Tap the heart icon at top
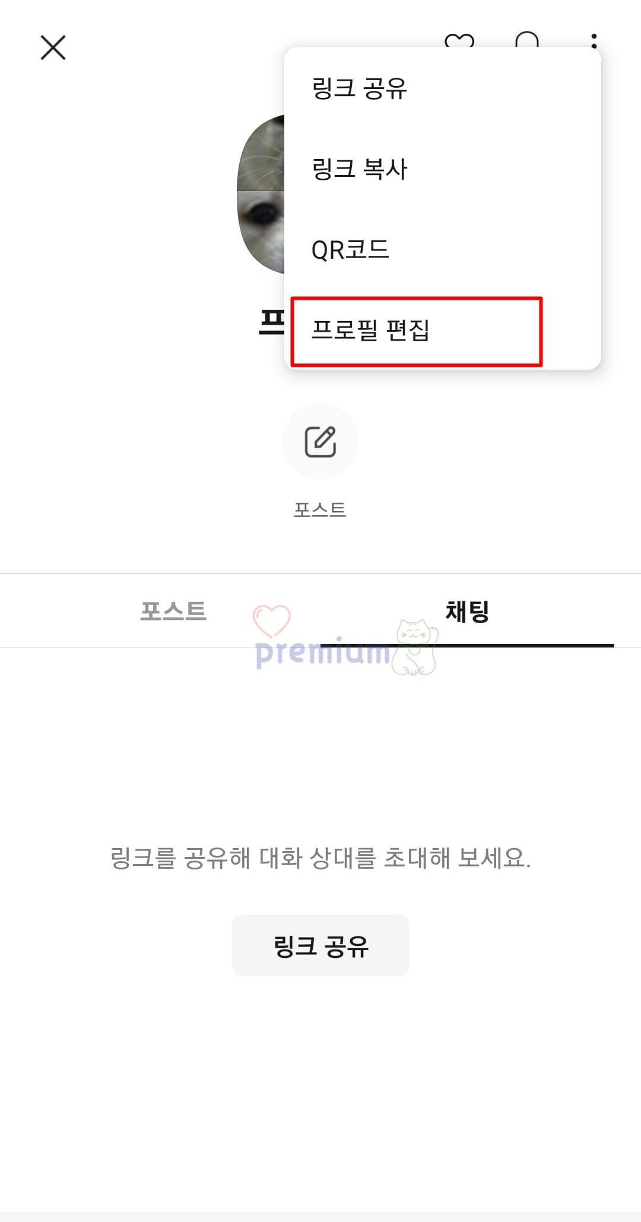This screenshot has height=1222, width=641. coord(459,40)
